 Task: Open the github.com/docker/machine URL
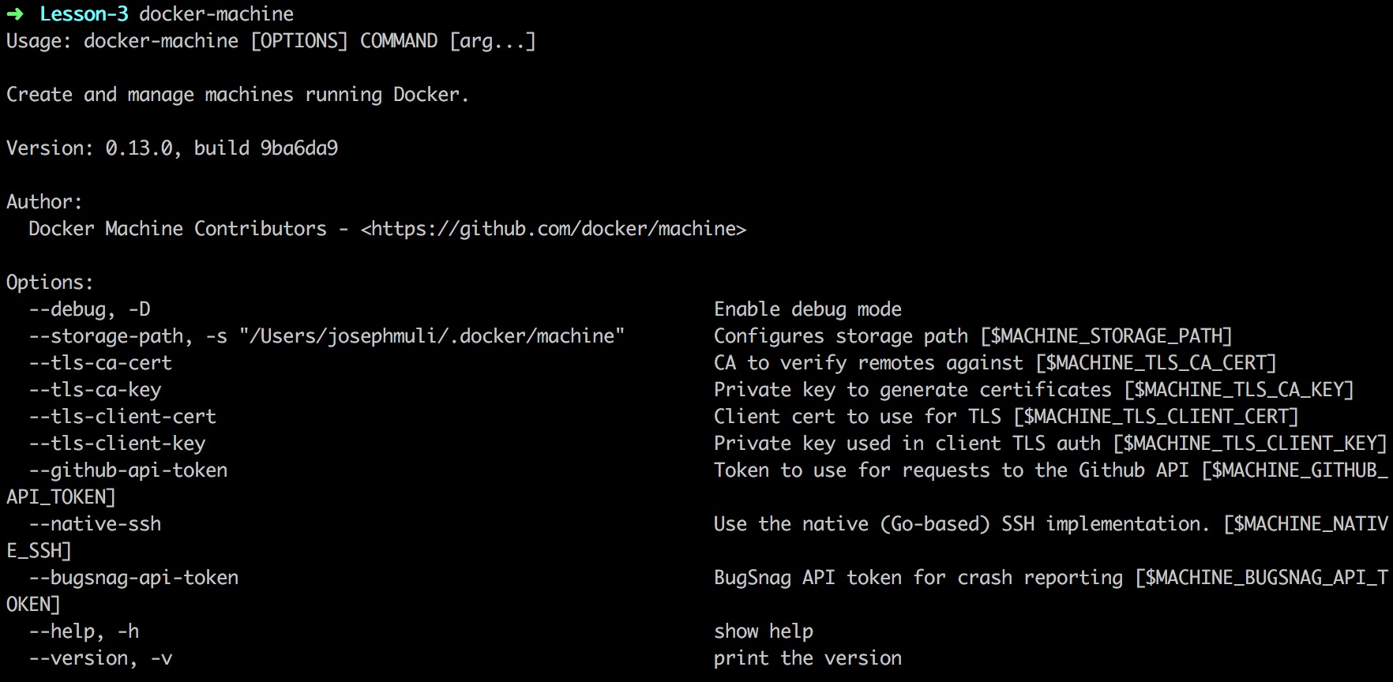(554, 229)
